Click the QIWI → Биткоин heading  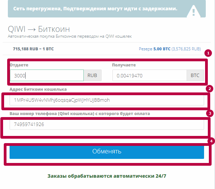[x=39, y=29]
